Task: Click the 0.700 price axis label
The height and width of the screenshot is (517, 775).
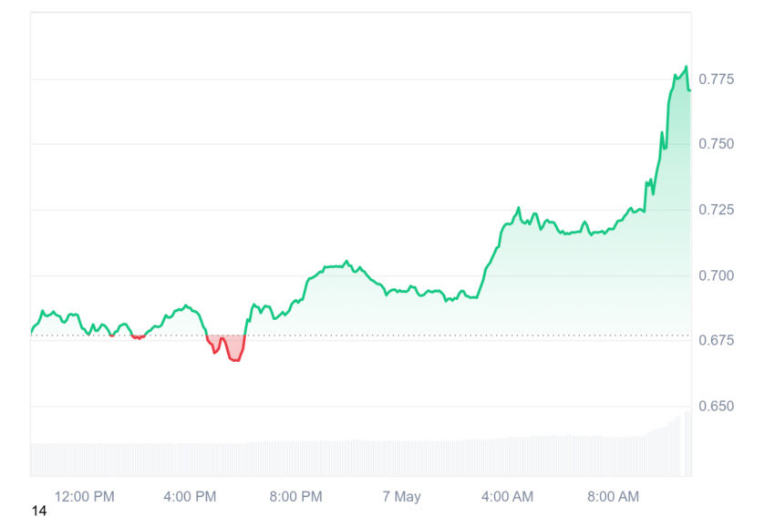Action: pos(716,275)
